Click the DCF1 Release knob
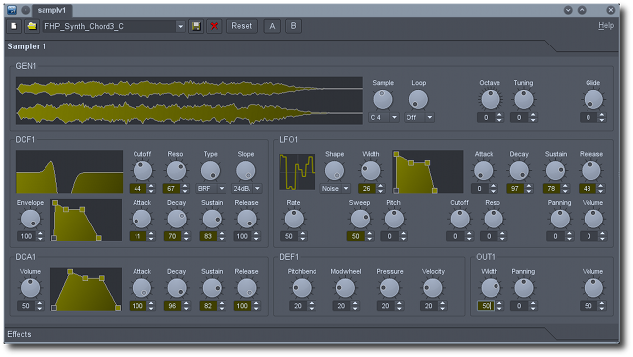The width and height of the screenshot is (633, 357). tap(246, 219)
